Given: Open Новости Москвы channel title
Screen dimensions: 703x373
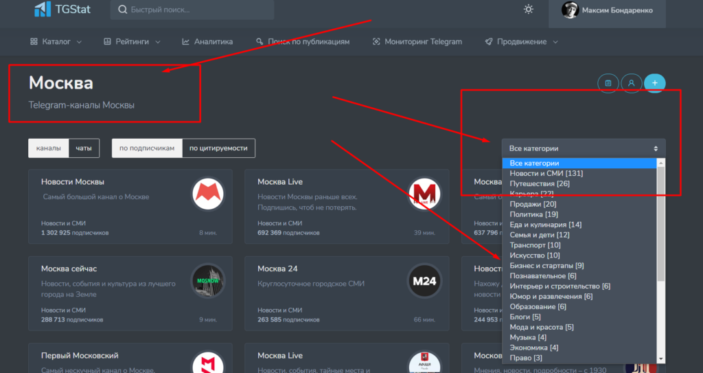Looking at the screenshot, I should (x=73, y=182).
